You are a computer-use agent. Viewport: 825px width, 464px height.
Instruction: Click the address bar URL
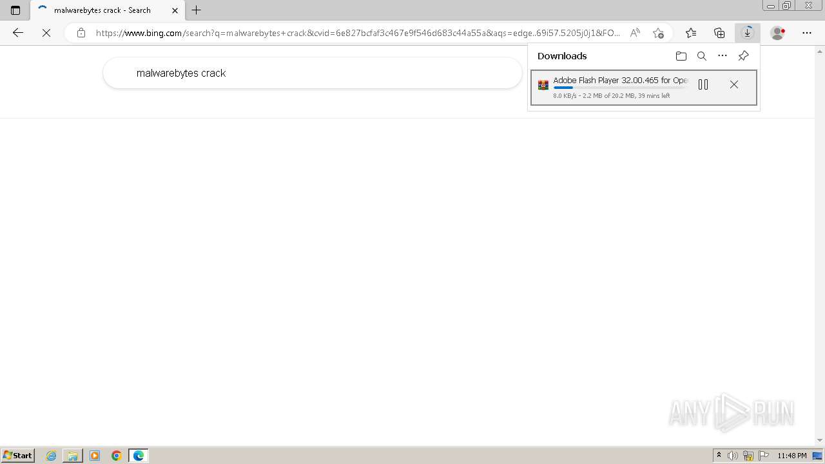(358, 33)
